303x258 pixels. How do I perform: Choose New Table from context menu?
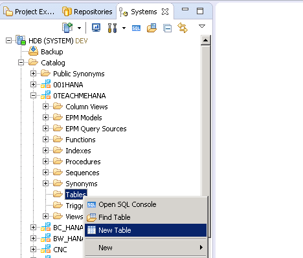click(x=146, y=230)
